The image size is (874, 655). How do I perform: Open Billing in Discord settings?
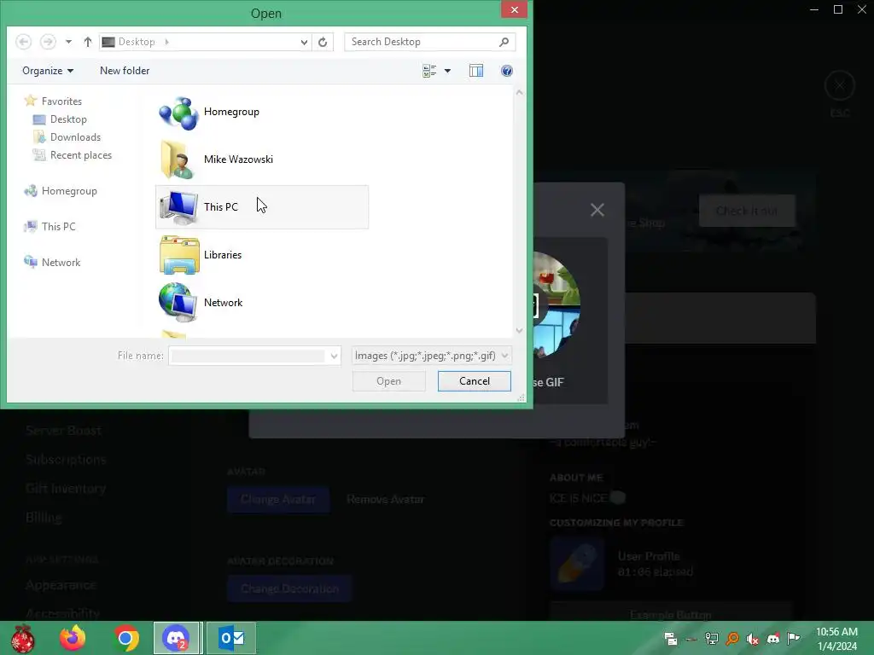point(44,518)
